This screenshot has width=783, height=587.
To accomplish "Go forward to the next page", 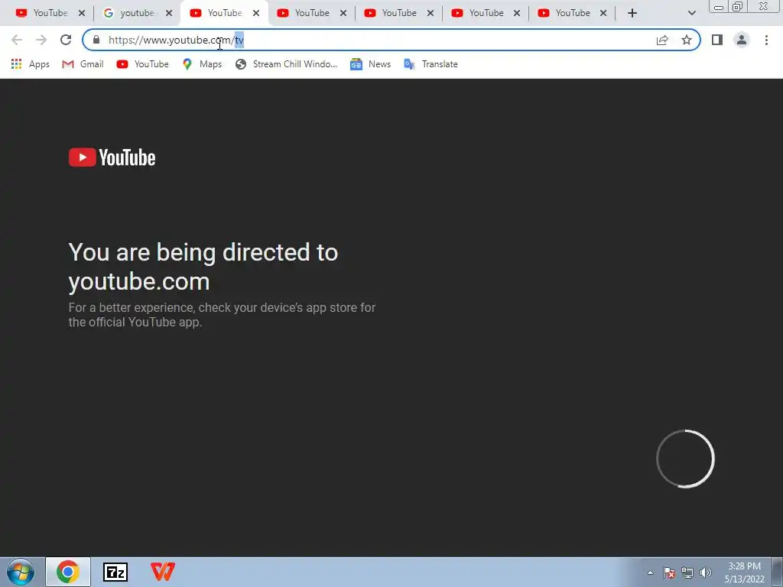I will (41, 40).
